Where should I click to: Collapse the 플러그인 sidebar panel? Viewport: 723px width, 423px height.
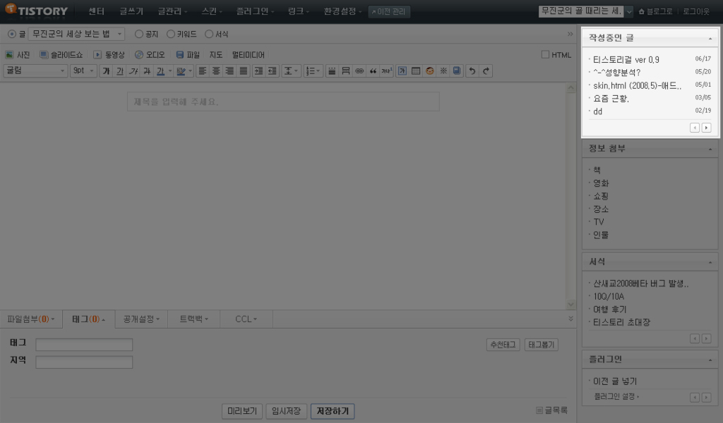[x=710, y=360]
